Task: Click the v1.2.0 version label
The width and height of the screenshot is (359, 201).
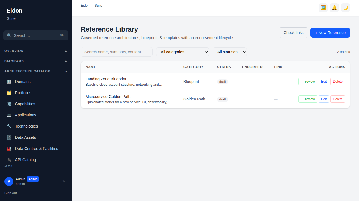Action: click(x=8, y=166)
